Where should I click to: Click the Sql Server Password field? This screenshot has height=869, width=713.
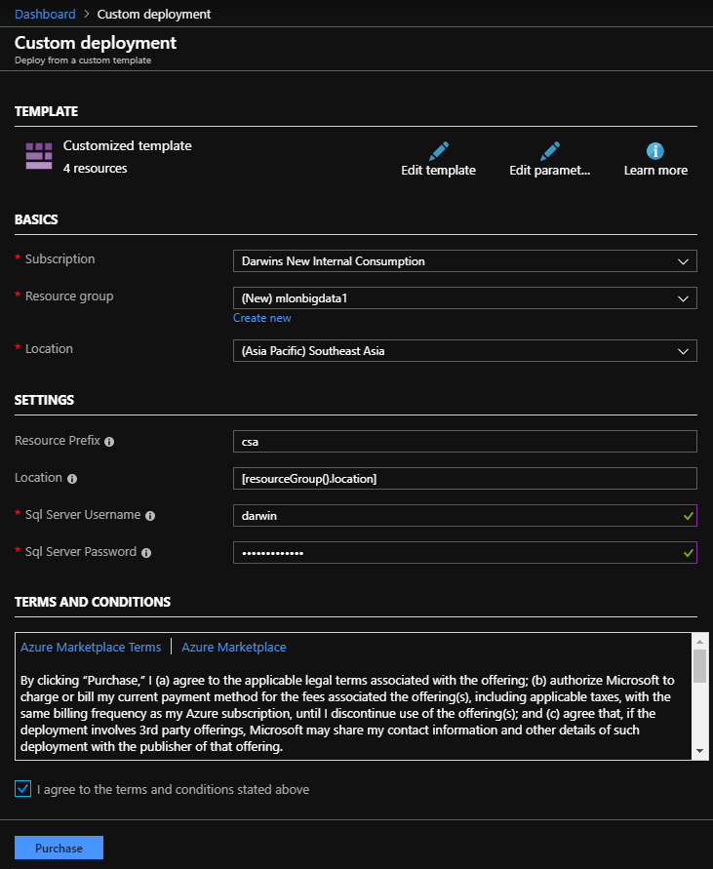click(x=464, y=553)
